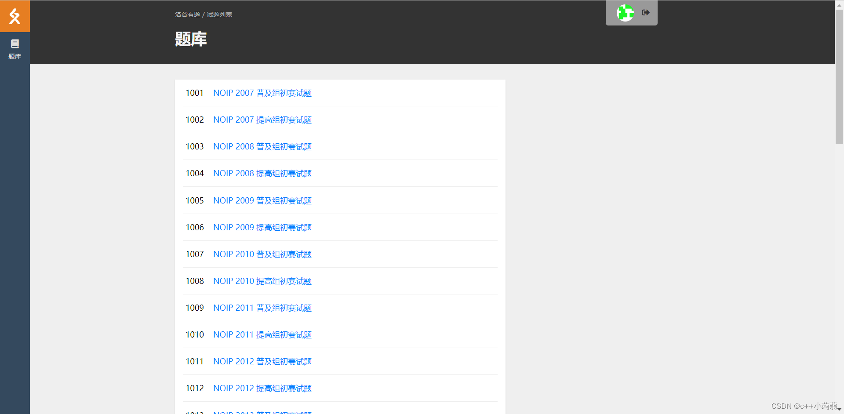Screen dimensions: 844x414
Task: Click problem number 1012
Action: 195,389
